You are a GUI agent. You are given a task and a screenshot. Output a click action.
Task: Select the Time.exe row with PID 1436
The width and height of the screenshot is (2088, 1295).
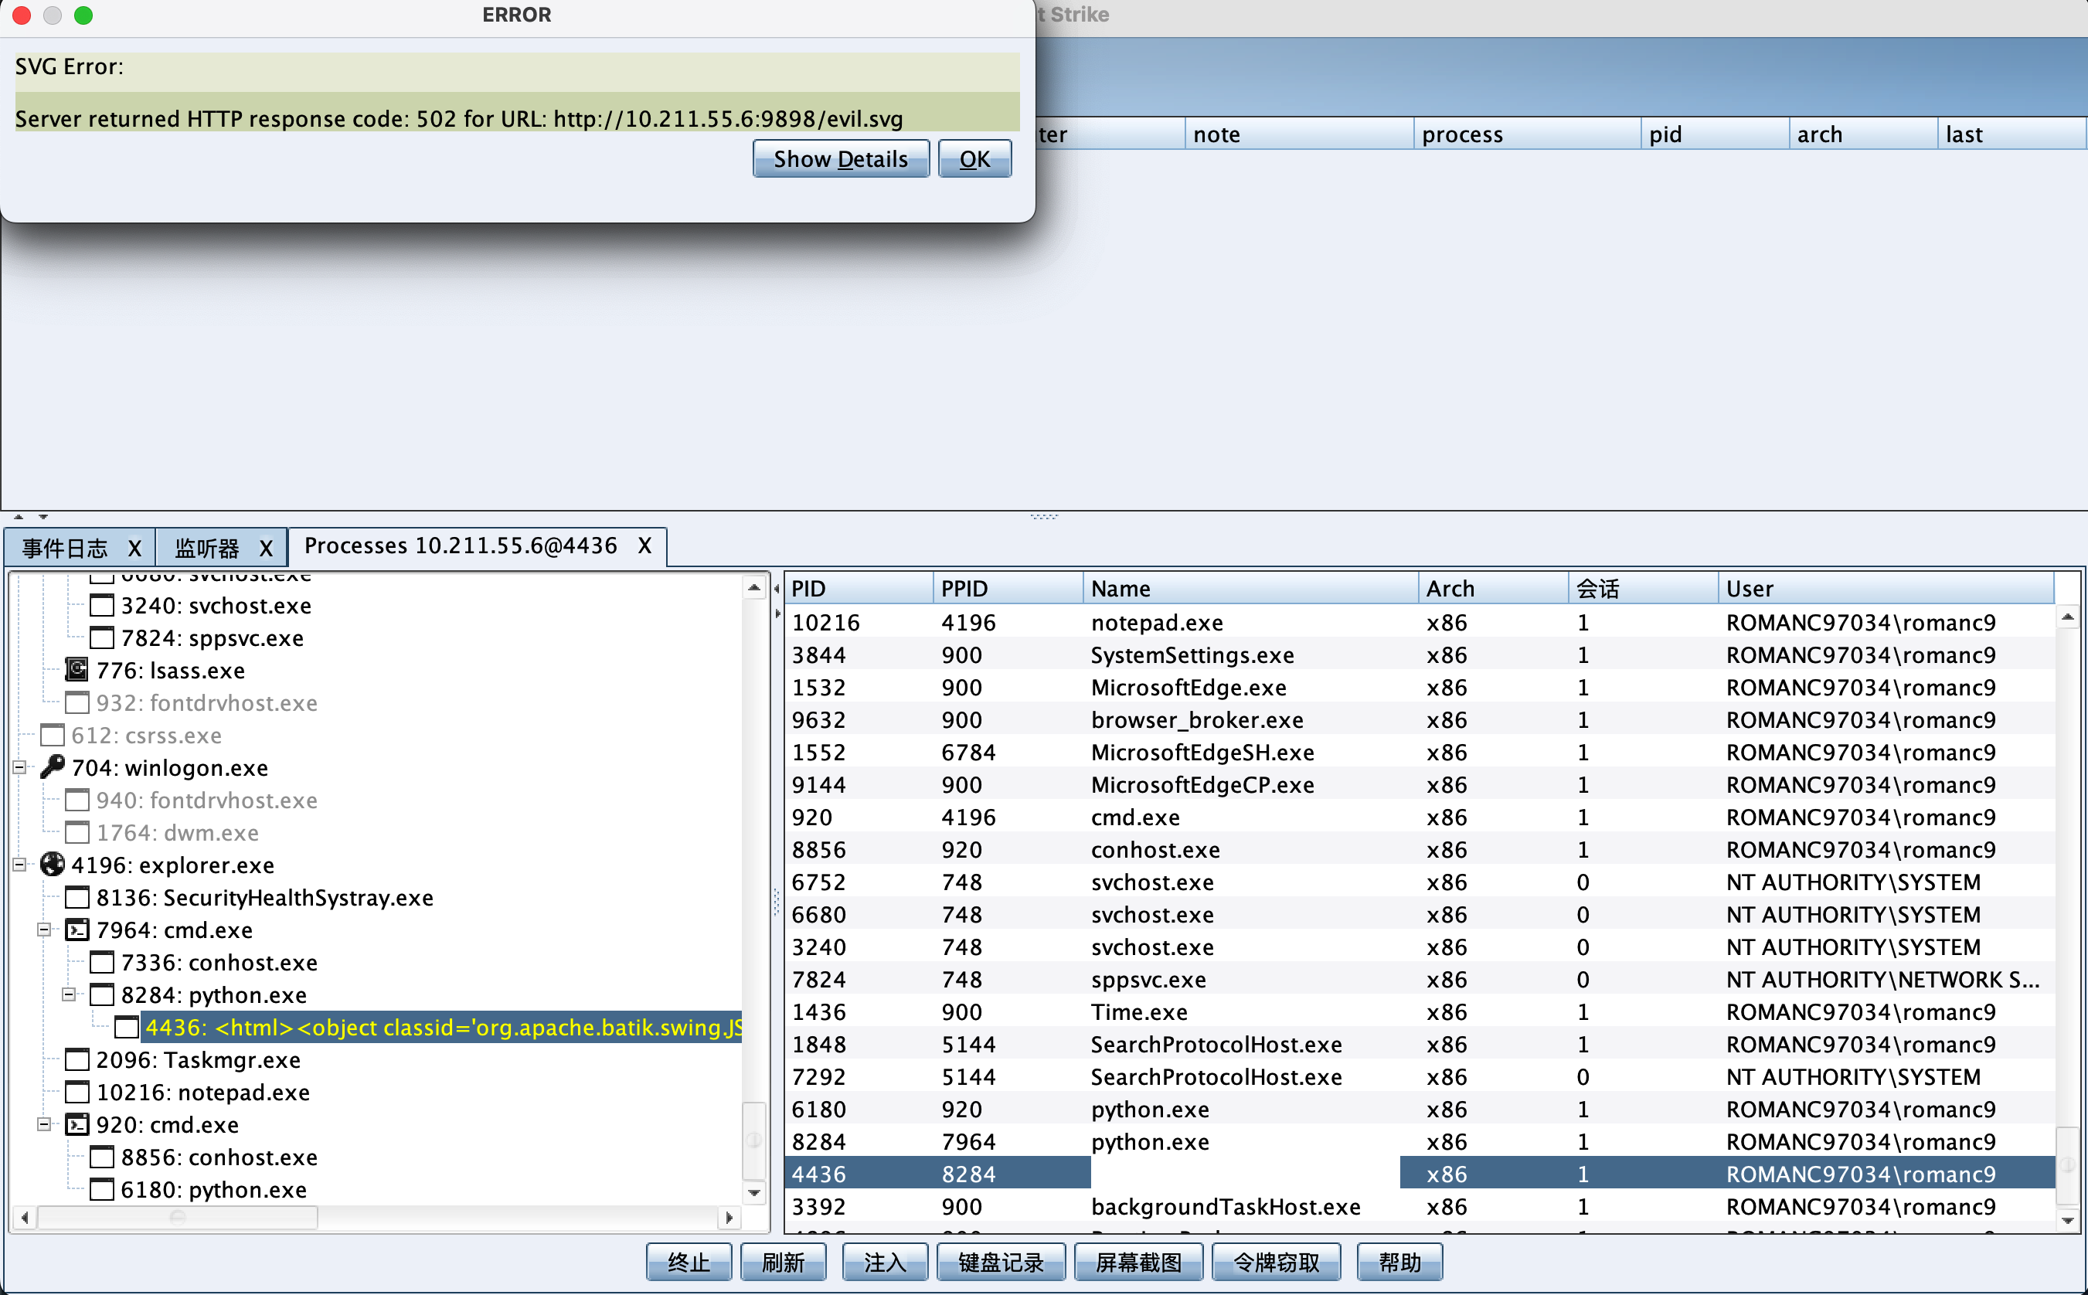(x=1419, y=1011)
